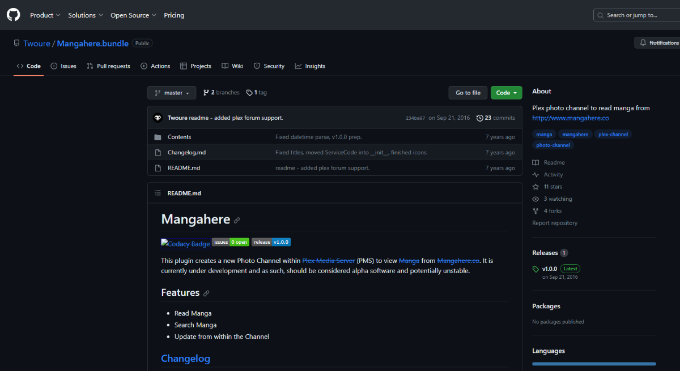Switch to the Actions tab
680x371 pixels.
coord(155,66)
